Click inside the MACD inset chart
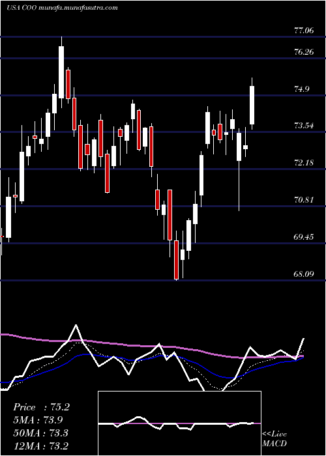 (179, 423)
